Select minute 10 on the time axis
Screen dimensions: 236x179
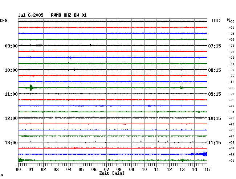pyautogui.click(x=144, y=170)
